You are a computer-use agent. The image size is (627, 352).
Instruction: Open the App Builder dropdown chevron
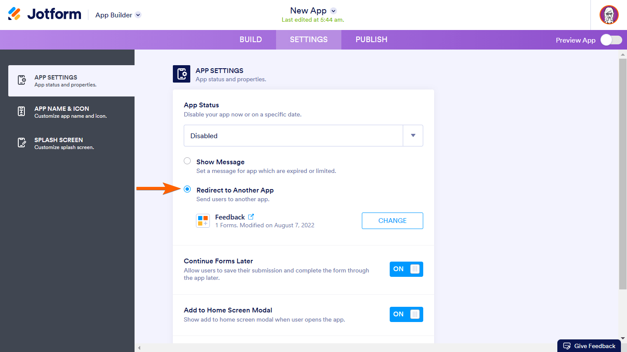pos(138,15)
